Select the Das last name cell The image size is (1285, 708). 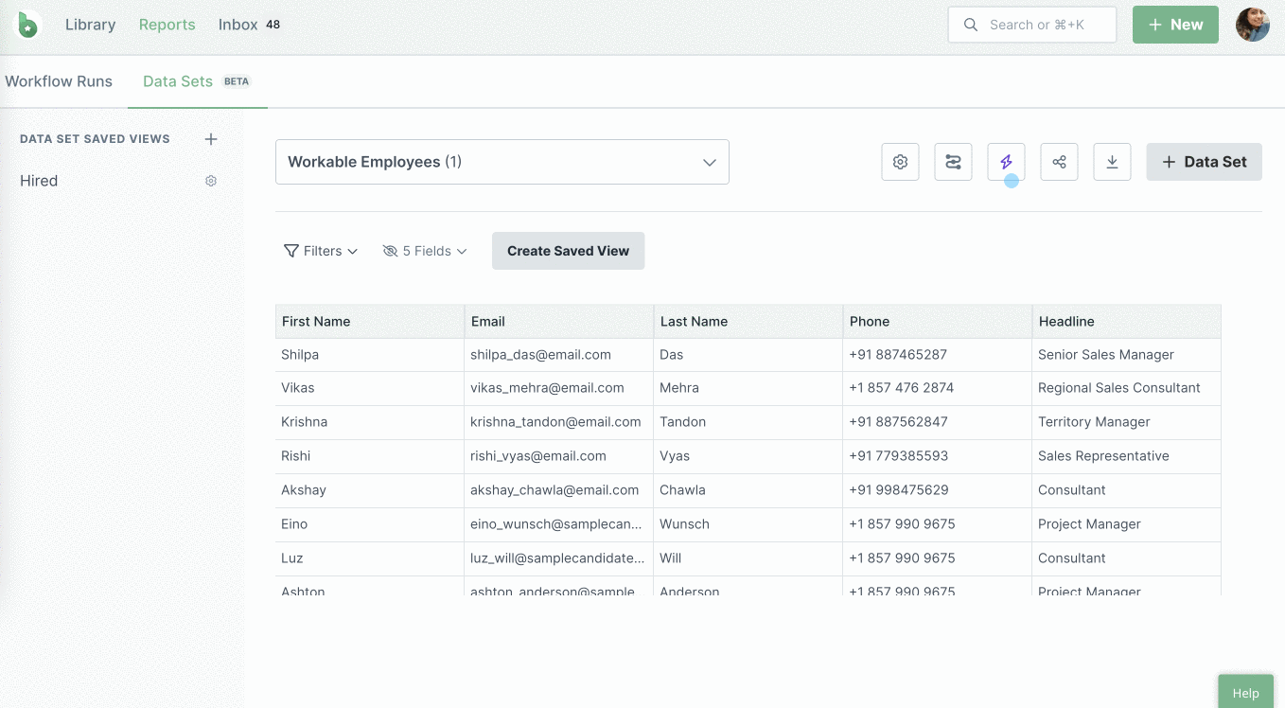(748, 355)
